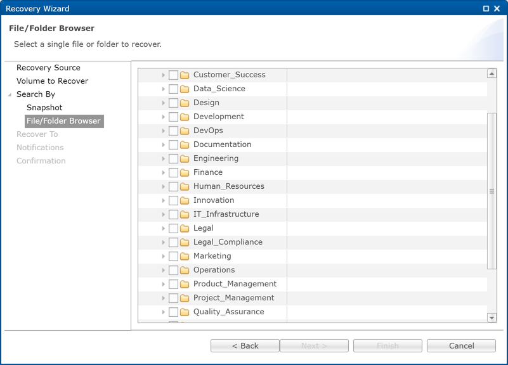Image resolution: width=508 pixels, height=365 pixels.
Task: Select the Legal_Compliance folder name
Action: [x=228, y=242]
